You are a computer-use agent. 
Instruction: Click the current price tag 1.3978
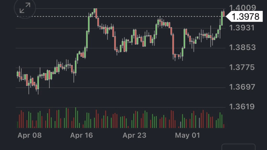[x=245, y=17]
